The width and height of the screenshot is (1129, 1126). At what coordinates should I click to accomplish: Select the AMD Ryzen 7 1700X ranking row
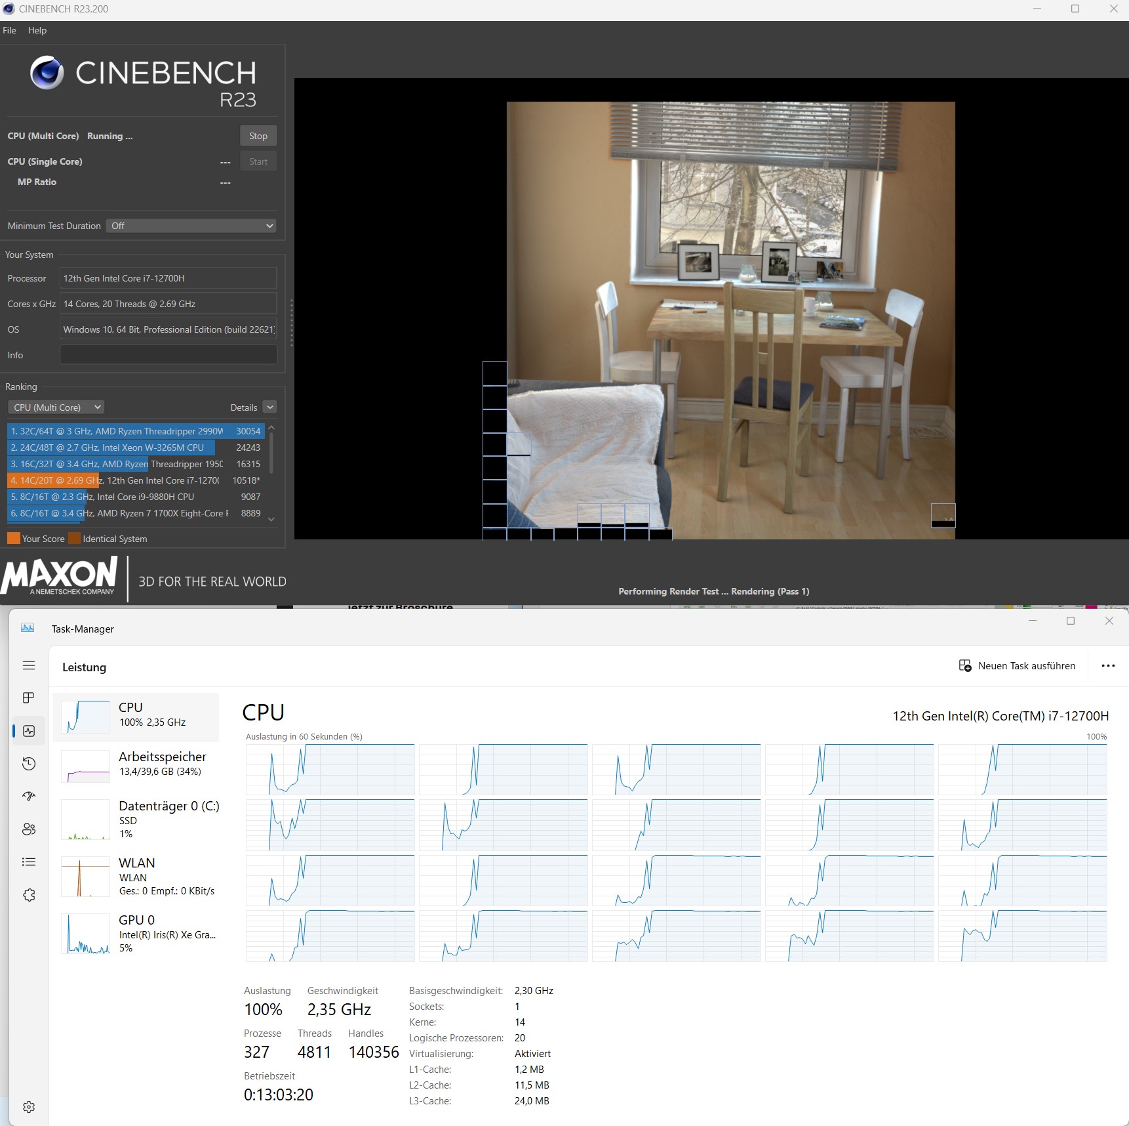[136, 513]
